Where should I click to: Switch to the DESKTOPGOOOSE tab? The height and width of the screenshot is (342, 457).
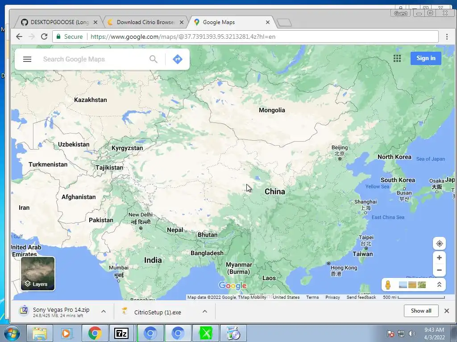(x=60, y=22)
